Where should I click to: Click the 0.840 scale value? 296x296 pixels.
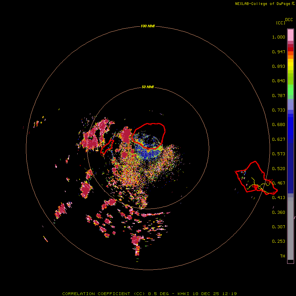pyautogui.click(x=279, y=81)
